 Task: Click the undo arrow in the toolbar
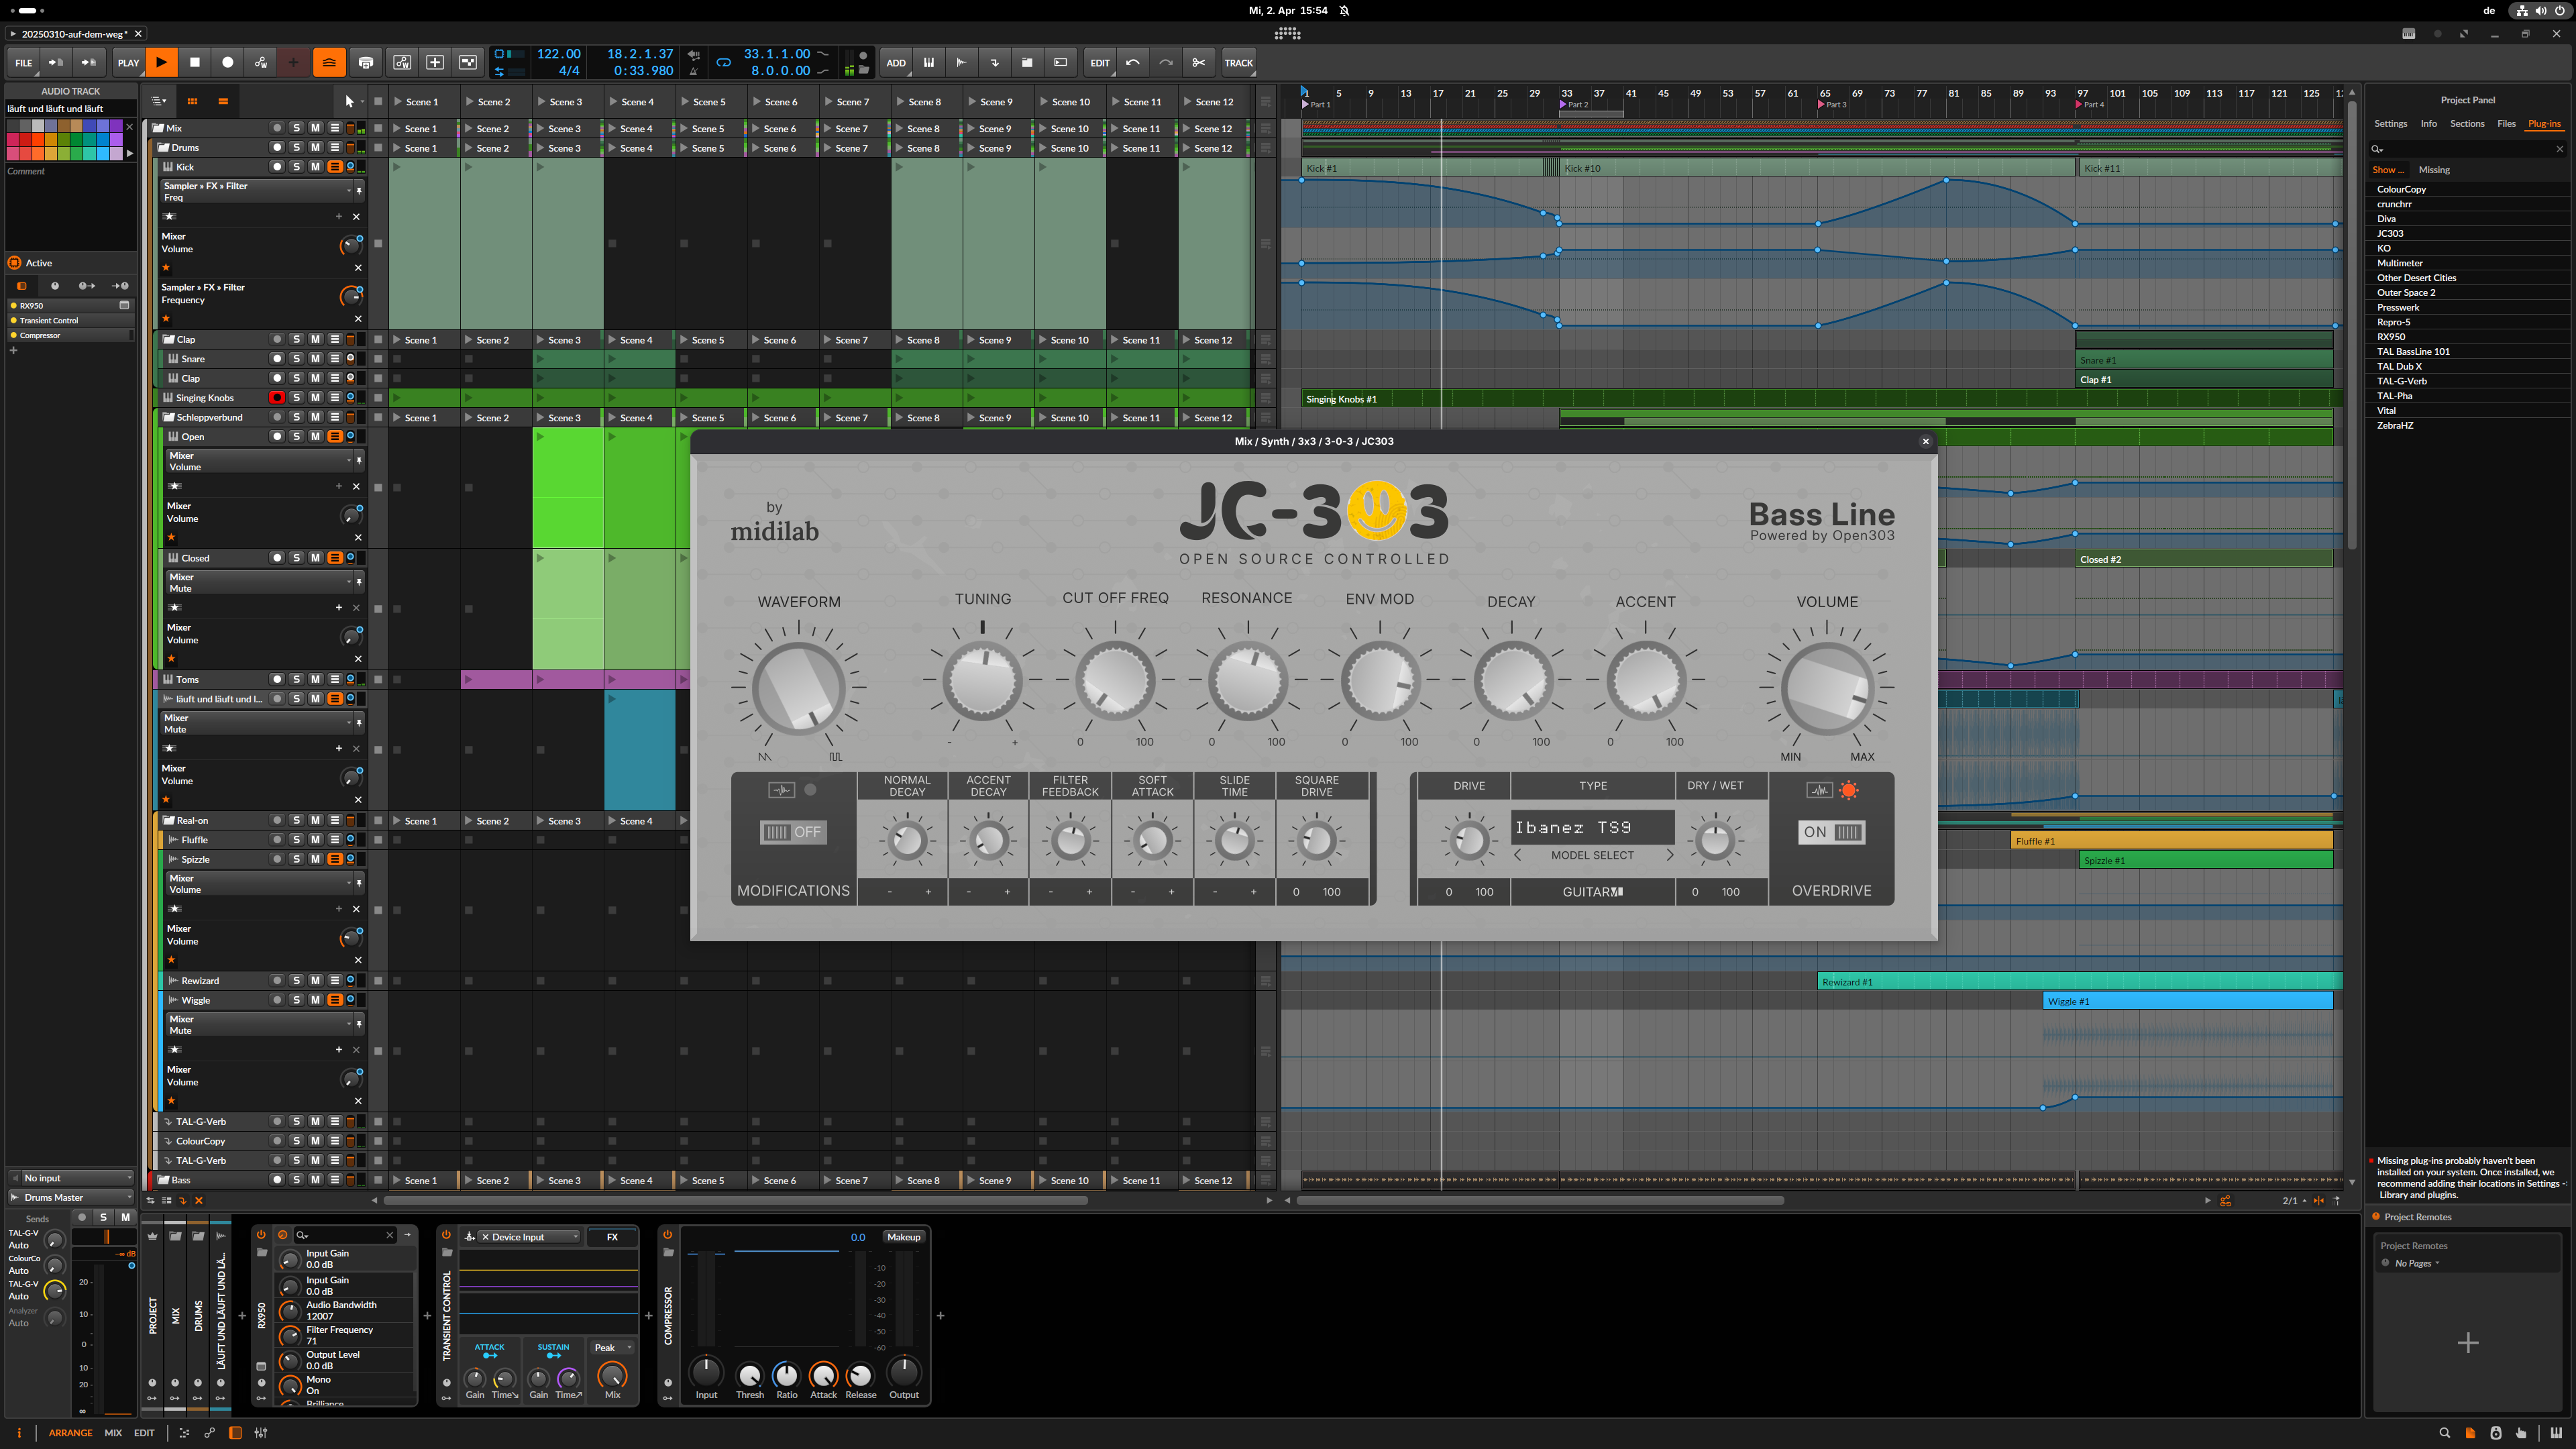1133,62
